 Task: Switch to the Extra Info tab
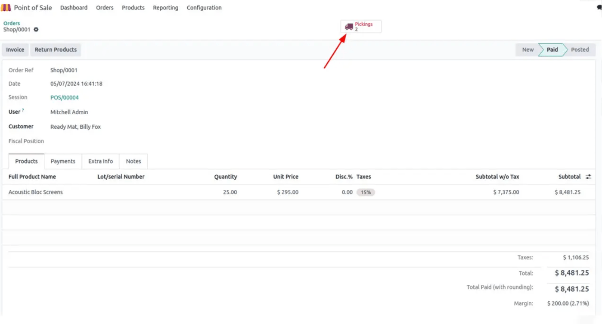[x=100, y=161]
